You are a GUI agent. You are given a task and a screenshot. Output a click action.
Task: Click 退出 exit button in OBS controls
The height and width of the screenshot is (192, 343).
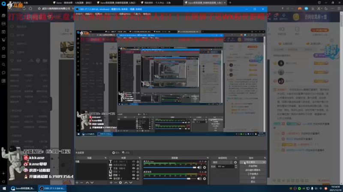click(x=253, y=182)
